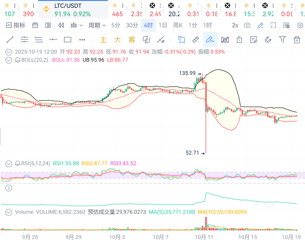Screen dimensions: 305x243
Task: Select the ticker showing 107
Action: click(x=9, y=10)
